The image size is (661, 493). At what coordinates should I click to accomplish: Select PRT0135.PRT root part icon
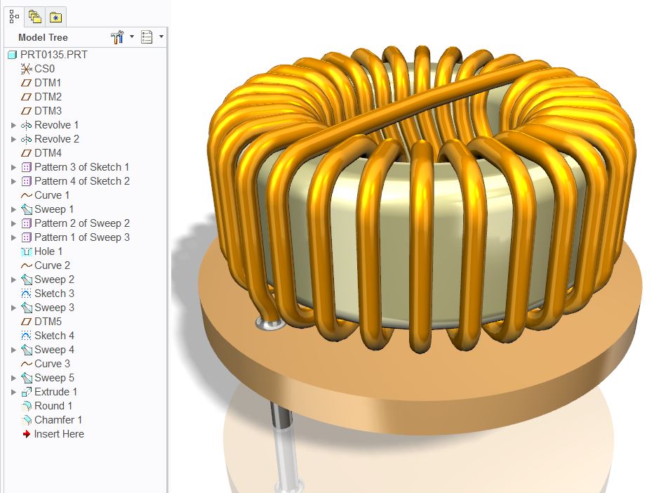pos(12,55)
